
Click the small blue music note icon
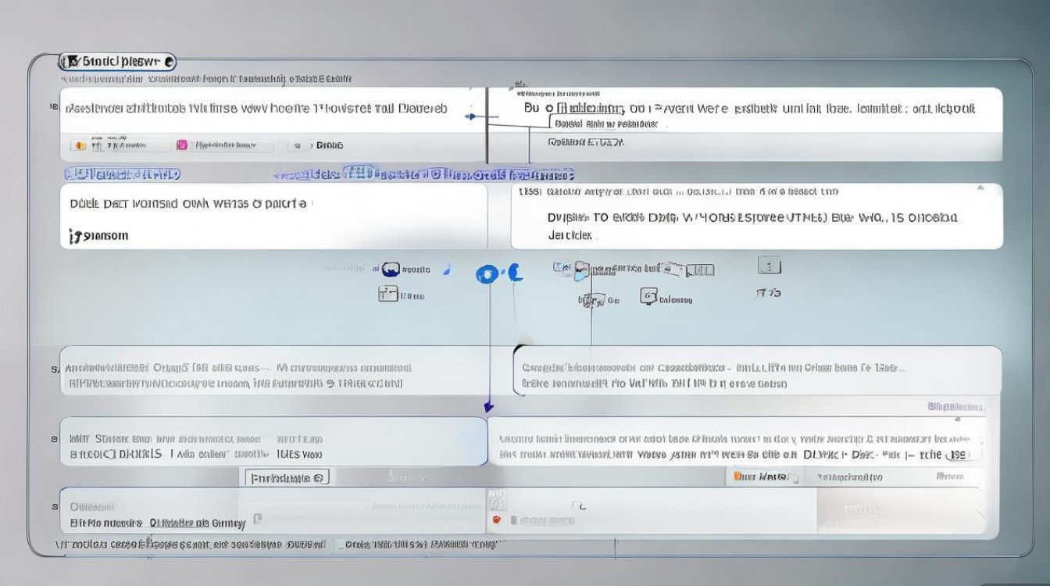click(x=447, y=270)
